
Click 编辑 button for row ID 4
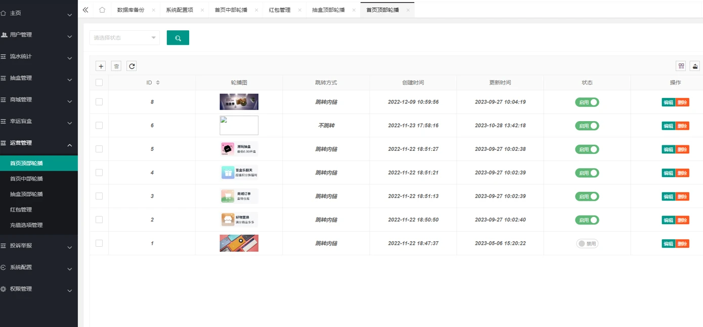pos(668,173)
